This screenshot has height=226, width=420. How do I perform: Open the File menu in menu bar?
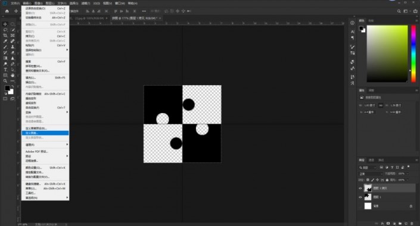point(15,3)
